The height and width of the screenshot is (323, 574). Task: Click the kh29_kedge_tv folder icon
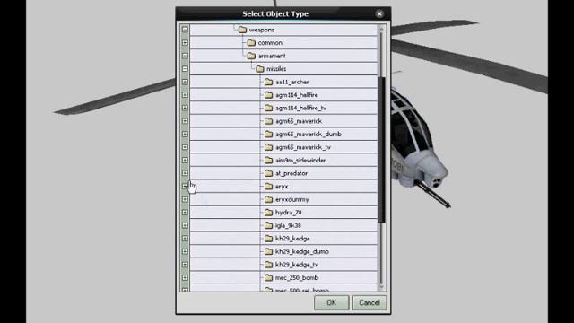pos(269,265)
